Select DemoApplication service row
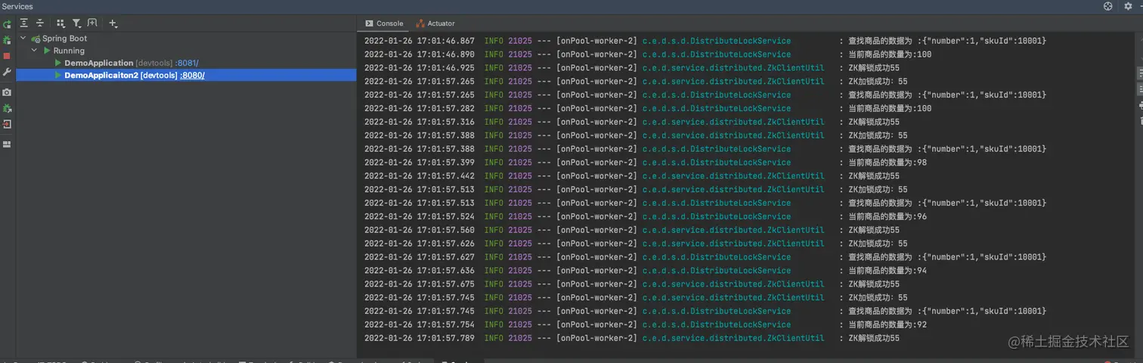Viewport: 1143px width, 363px height. [186, 63]
